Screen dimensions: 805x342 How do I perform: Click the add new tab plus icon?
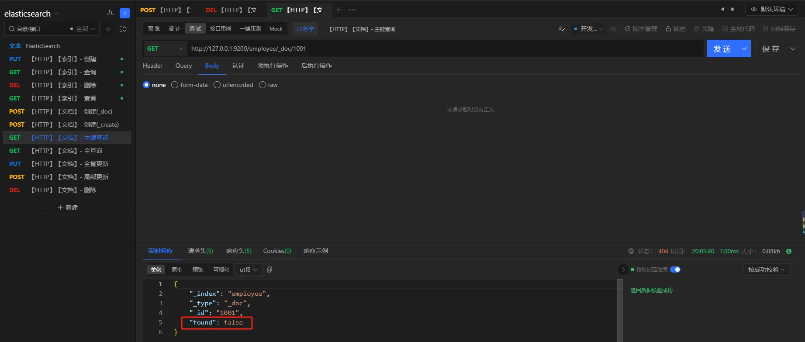(339, 10)
